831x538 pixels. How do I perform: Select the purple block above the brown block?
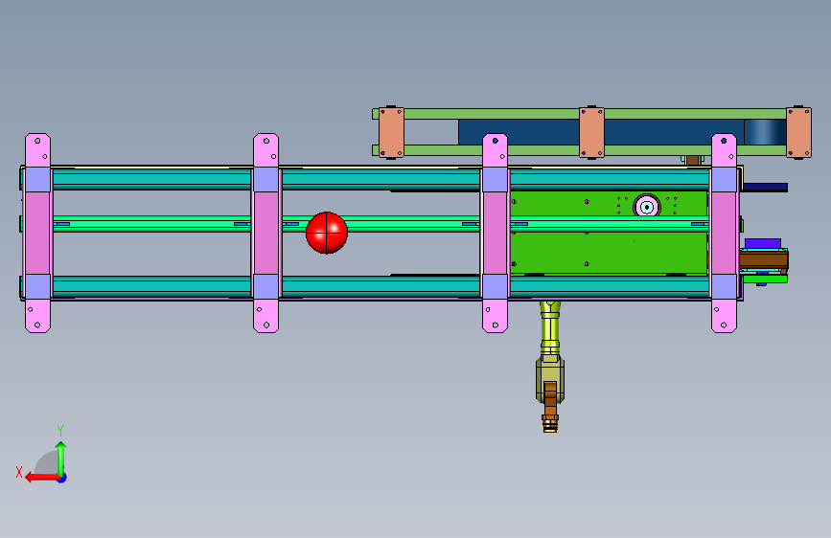click(x=763, y=243)
